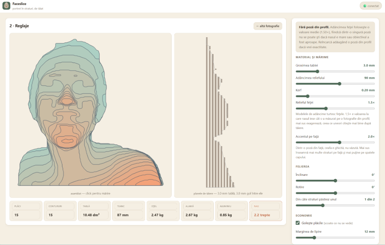This screenshot has height=245, width=385.
Task: Click the 2.0× accent value
Action: tap(371, 136)
